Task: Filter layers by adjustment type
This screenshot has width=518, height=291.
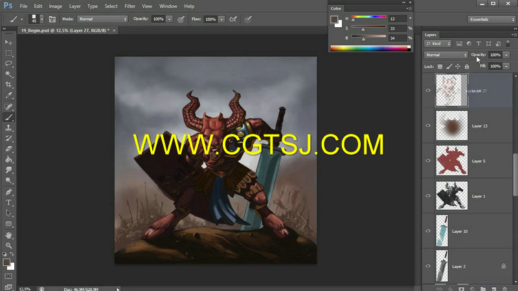Action: point(469,43)
